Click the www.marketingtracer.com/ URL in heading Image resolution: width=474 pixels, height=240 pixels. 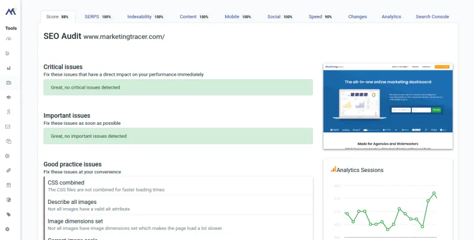124,37
